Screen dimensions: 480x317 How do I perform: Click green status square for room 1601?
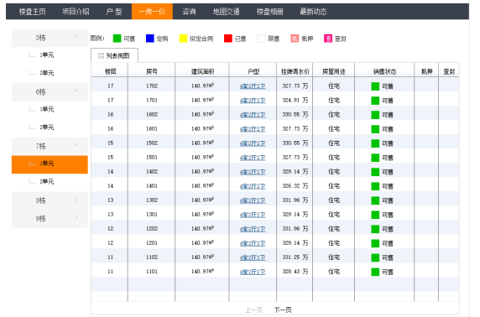(375, 129)
